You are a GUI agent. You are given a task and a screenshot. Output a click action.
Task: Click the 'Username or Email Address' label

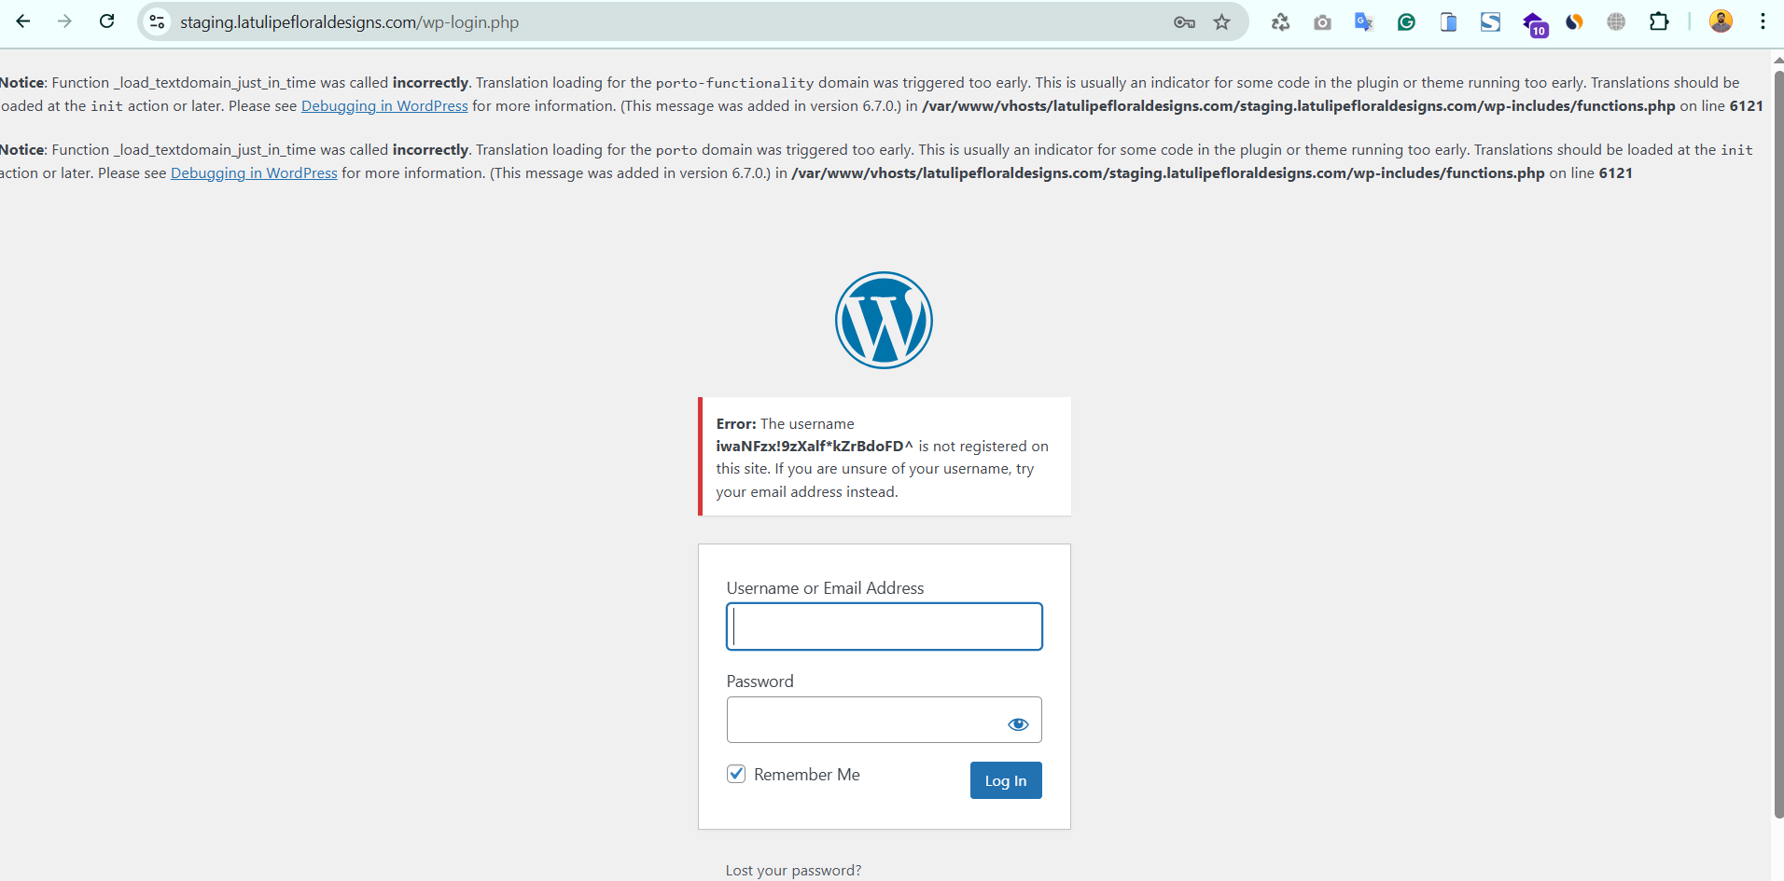pyautogui.click(x=826, y=588)
